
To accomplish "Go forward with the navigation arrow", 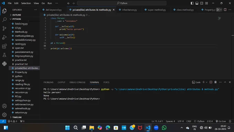I will click(73, 3).
